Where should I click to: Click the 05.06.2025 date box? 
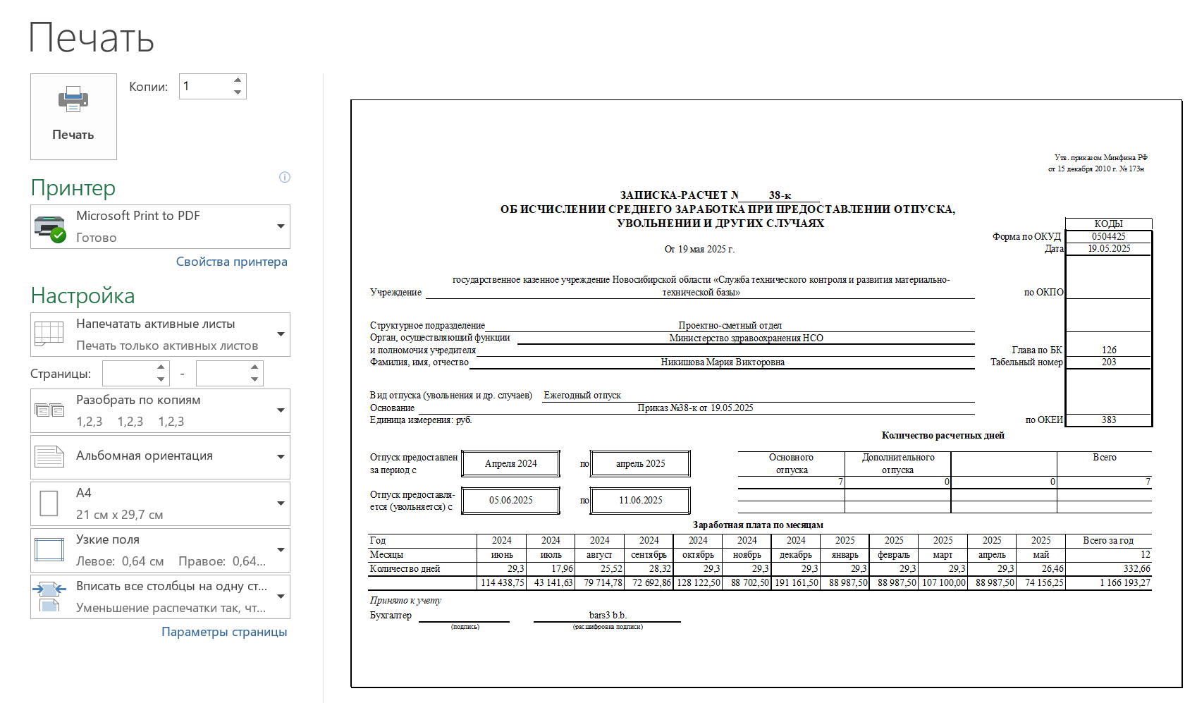[x=511, y=501]
